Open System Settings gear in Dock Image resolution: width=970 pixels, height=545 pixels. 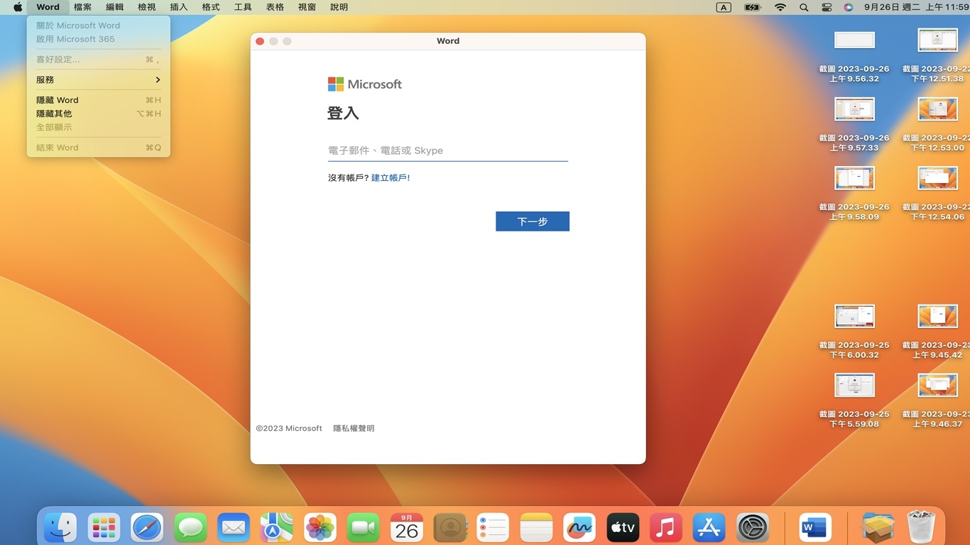[753, 528]
